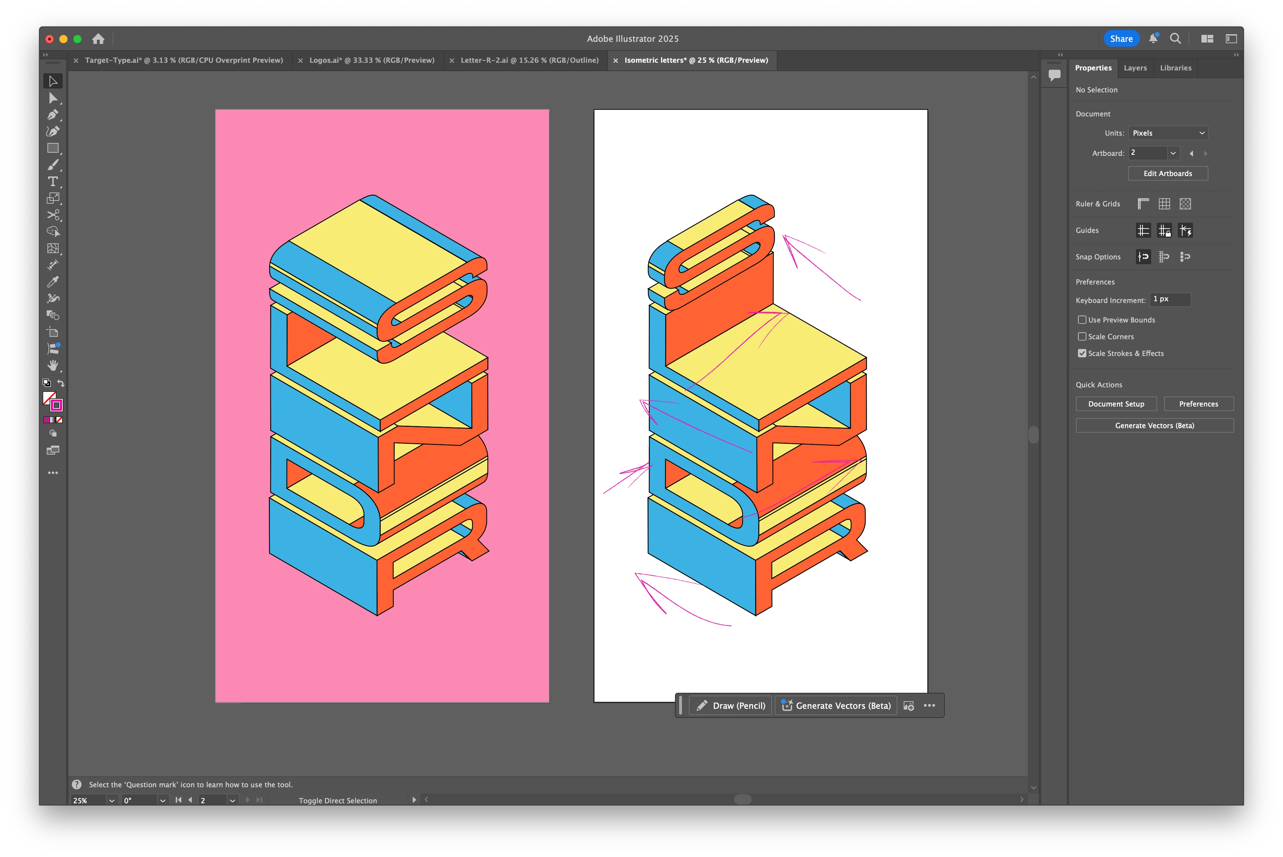Expand the Artboard number dropdown
The height and width of the screenshot is (857, 1283).
point(1172,153)
